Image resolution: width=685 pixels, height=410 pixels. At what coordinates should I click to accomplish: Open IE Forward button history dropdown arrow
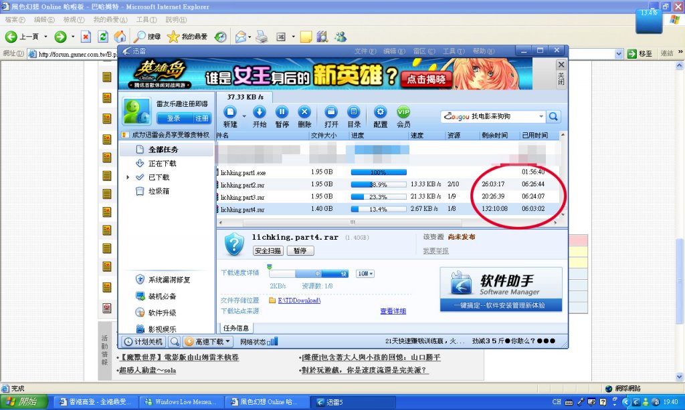tap(72, 37)
